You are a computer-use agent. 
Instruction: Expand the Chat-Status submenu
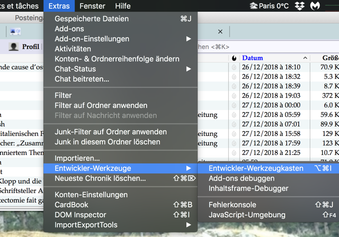[x=120, y=69]
